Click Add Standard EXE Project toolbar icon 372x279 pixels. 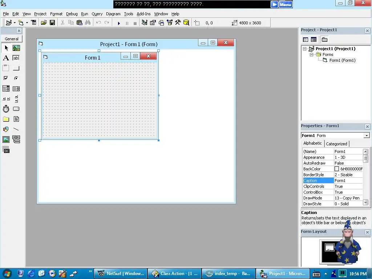(x=9, y=23)
